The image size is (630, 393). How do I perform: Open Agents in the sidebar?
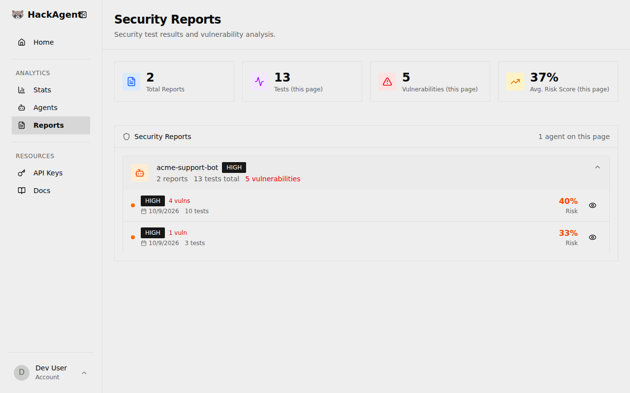point(51,108)
